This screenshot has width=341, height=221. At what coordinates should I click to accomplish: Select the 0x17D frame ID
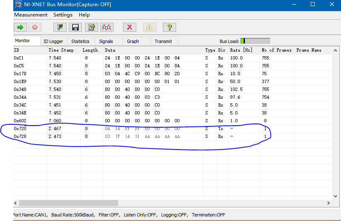coord(20,74)
